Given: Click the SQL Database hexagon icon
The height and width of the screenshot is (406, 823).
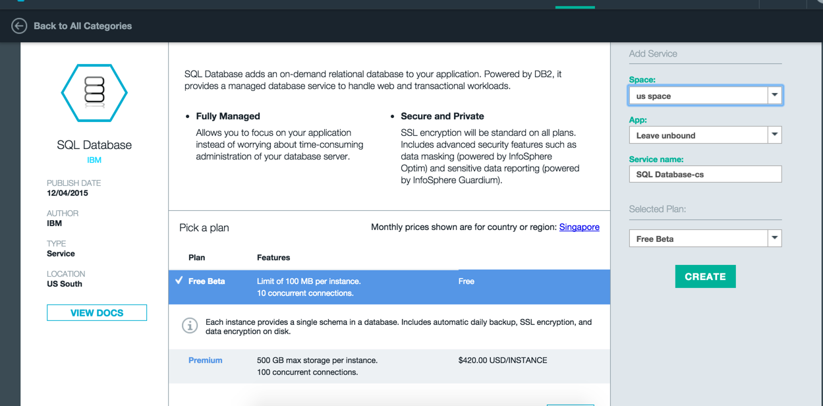Looking at the screenshot, I should tap(94, 93).
